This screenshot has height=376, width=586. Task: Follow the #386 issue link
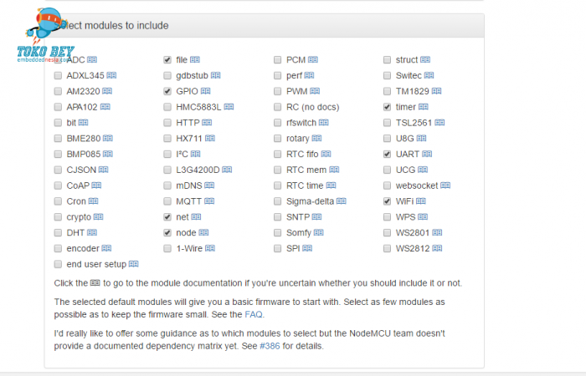[x=270, y=346]
